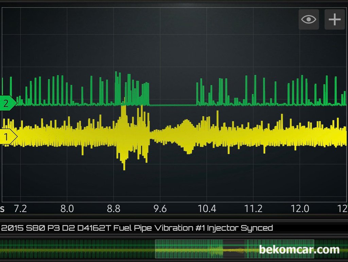The height and width of the screenshot is (262, 348).
Task: Select the green channel 2 marker
Action: point(7,103)
